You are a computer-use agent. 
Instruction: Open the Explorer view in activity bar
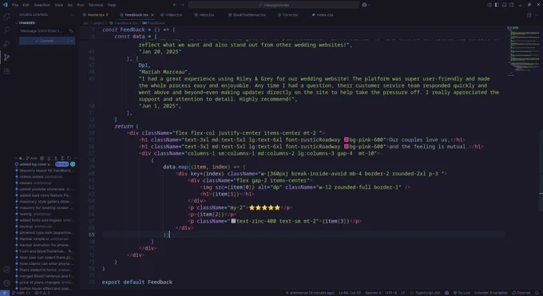click(6, 16)
